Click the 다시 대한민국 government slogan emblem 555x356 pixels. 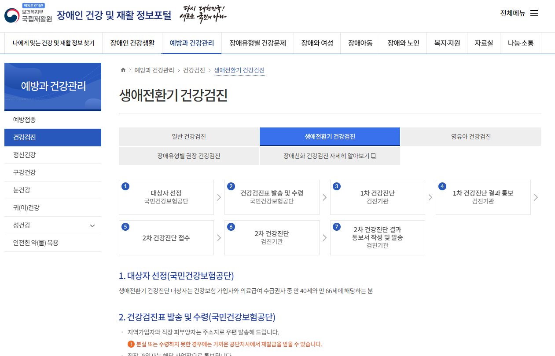202,15
